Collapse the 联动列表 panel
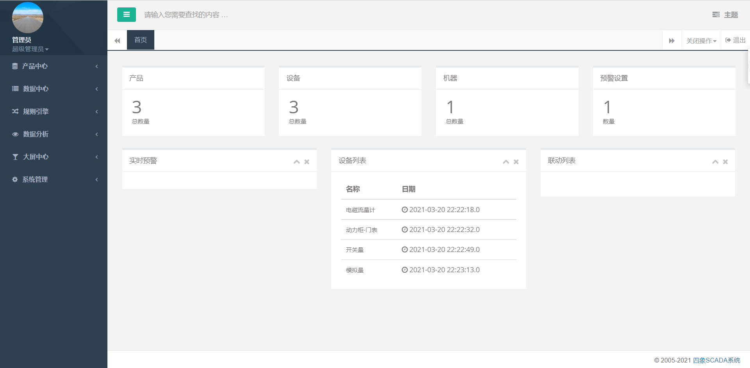This screenshot has width=750, height=368. coord(715,162)
